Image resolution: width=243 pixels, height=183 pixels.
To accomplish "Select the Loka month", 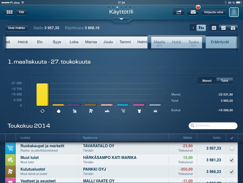I will pos(74,42).
